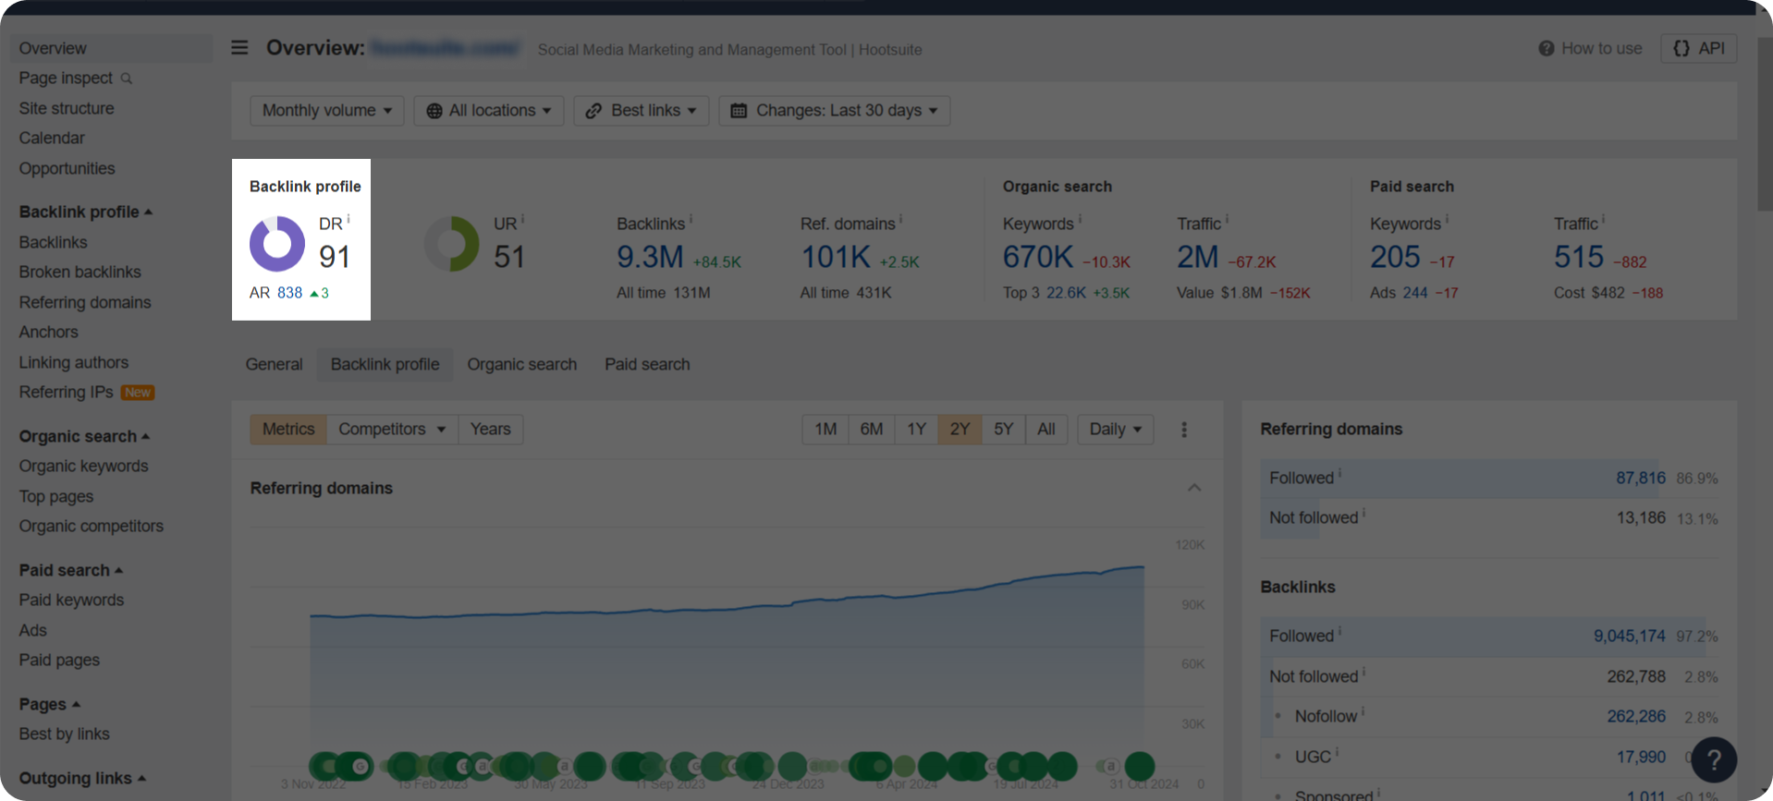Click the 101K referring domains value
The image size is (1773, 801).
coord(836,258)
